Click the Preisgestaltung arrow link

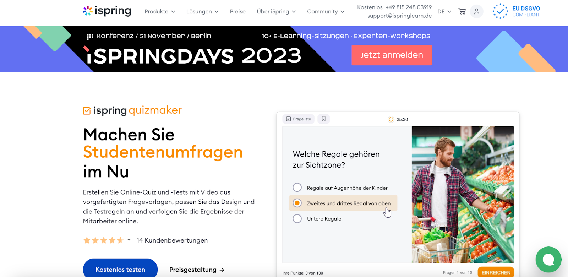tap(197, 270)
